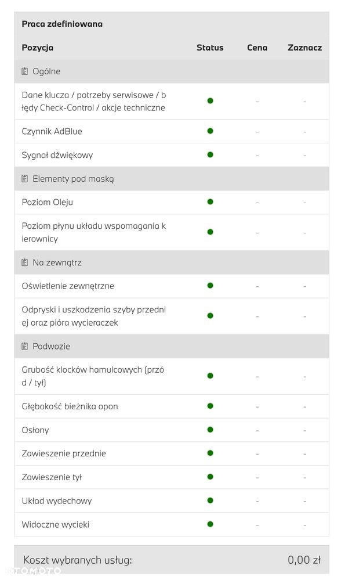Click the clipboard icon beside Ogólne
Screen dimensions: 345x580
pyautogui.click(x=25, y=71)
